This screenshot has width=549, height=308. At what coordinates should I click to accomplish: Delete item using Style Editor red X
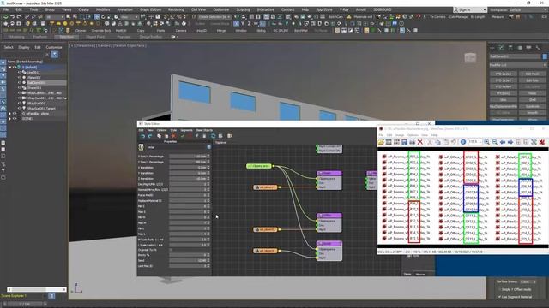[x=174, y=136]
